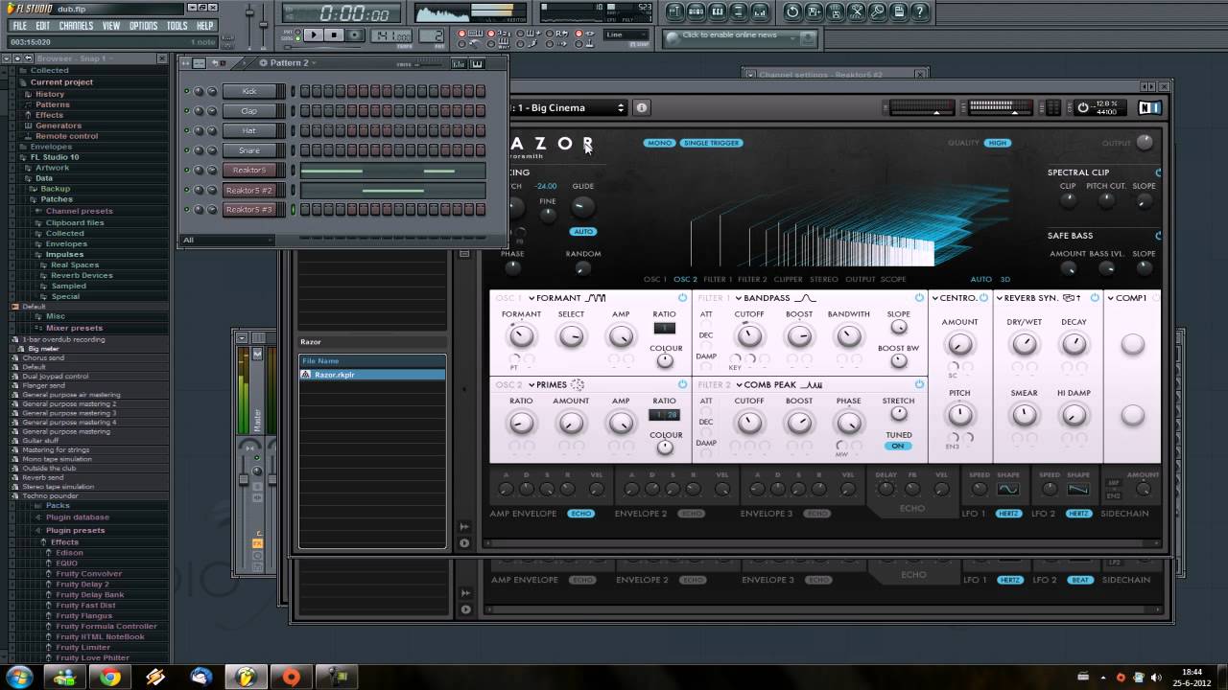Toggle Kick channel mute LED

coord(186,91)
